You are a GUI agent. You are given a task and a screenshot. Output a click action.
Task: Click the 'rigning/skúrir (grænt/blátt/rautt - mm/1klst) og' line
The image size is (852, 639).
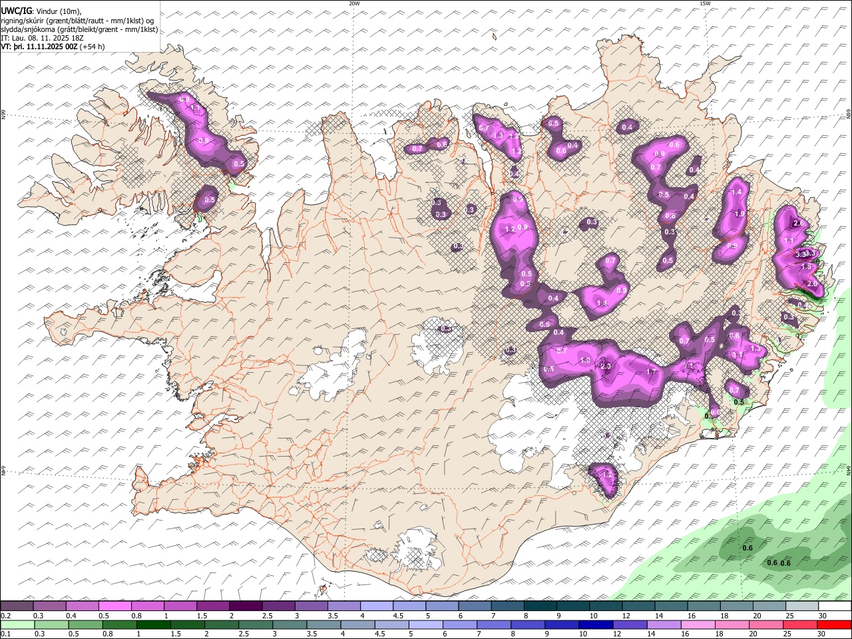click(77, 21)
